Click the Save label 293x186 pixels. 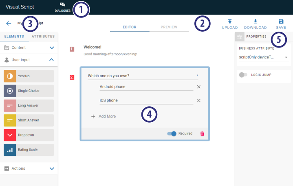click(x=281, y=28)
